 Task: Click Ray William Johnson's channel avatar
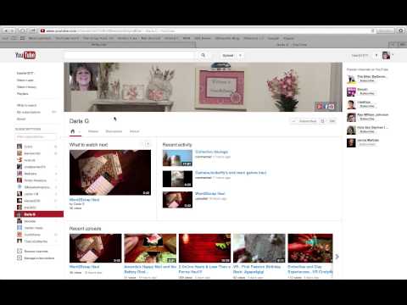point(351,117)
